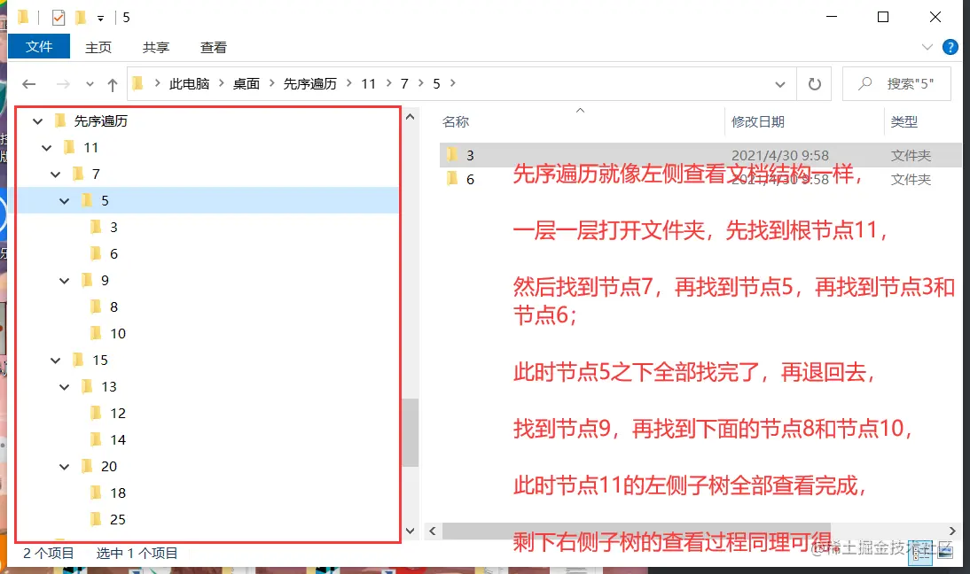This screenshot has width=970, height=574.
Task: Expand the address bar history dropdown
Action: coord(780,82)
